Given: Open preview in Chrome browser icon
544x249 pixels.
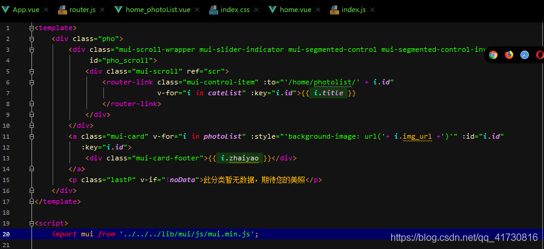Looking at the screenshot, I should click(x=493, y=55).
